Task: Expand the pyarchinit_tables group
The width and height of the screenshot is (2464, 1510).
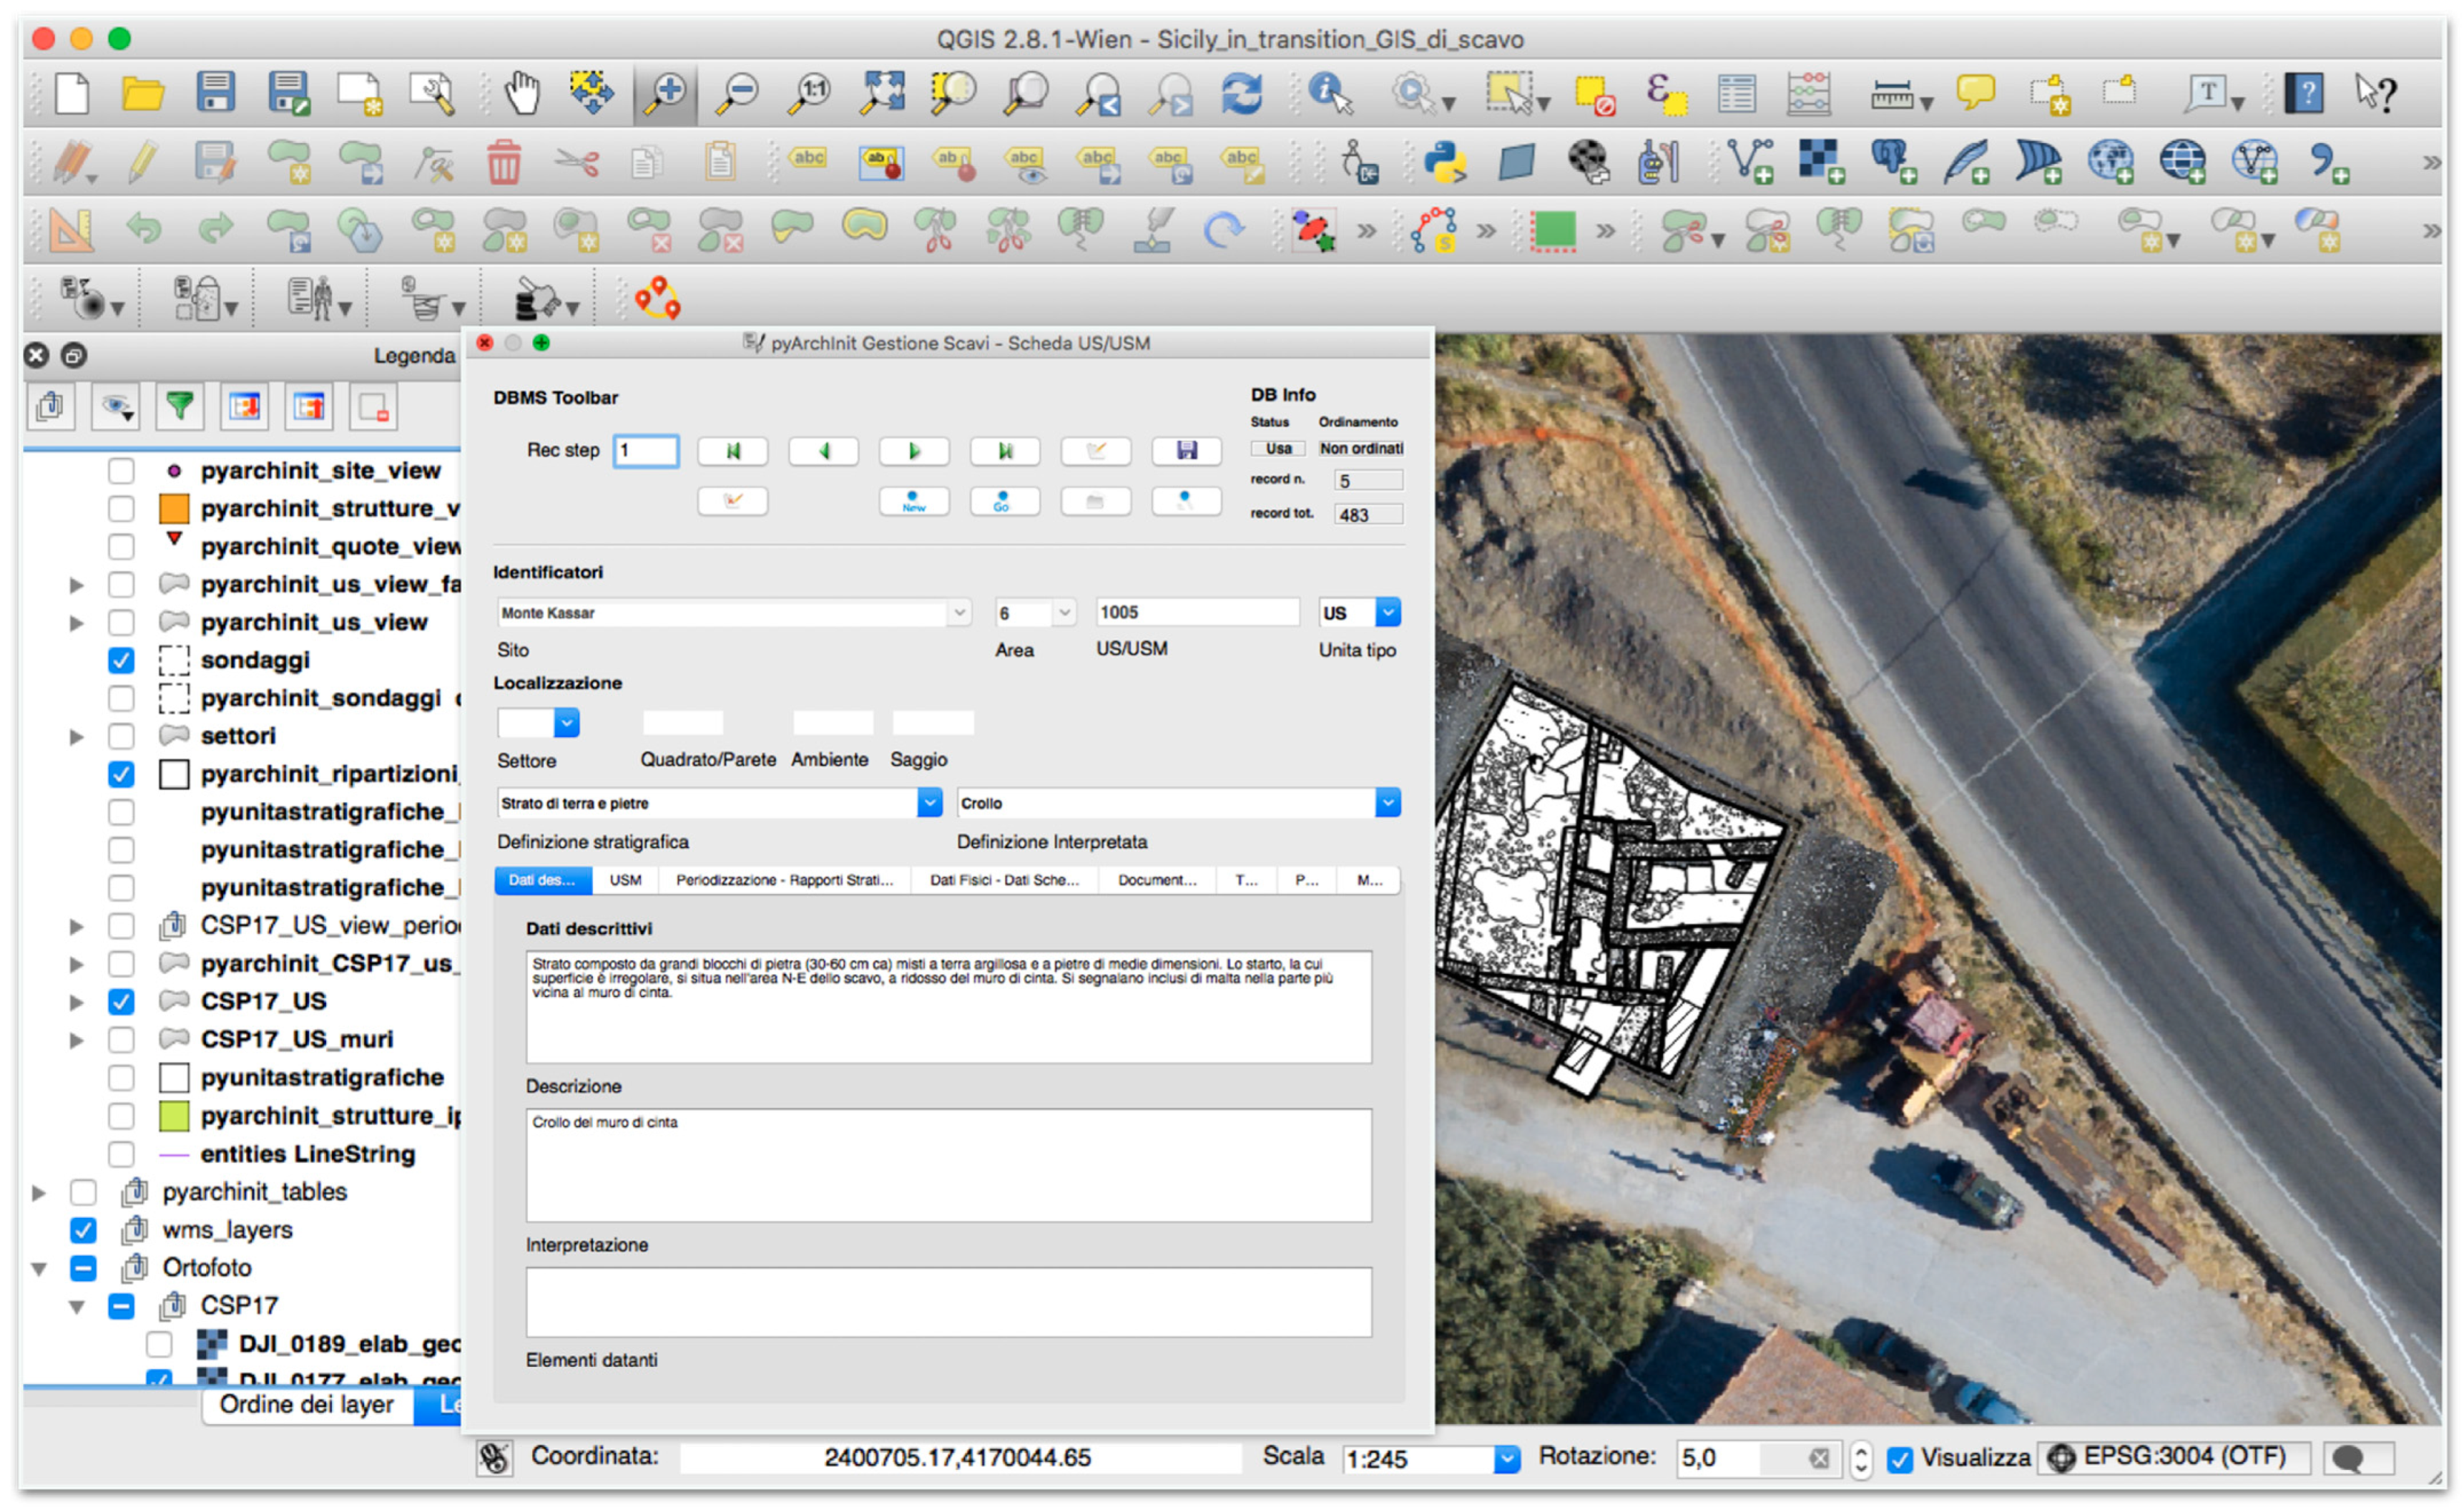Action: point(39,1192)
